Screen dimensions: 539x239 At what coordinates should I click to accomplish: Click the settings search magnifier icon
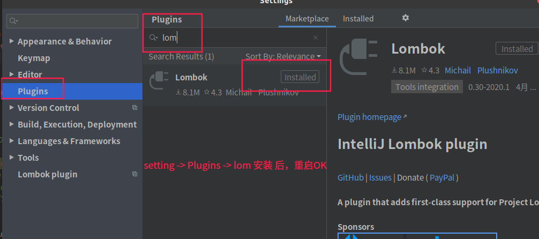pos(14,21)
